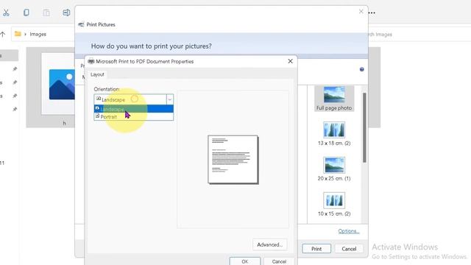
Task: Click Cancel in Print Pictures window
Action: click(349, 249)
